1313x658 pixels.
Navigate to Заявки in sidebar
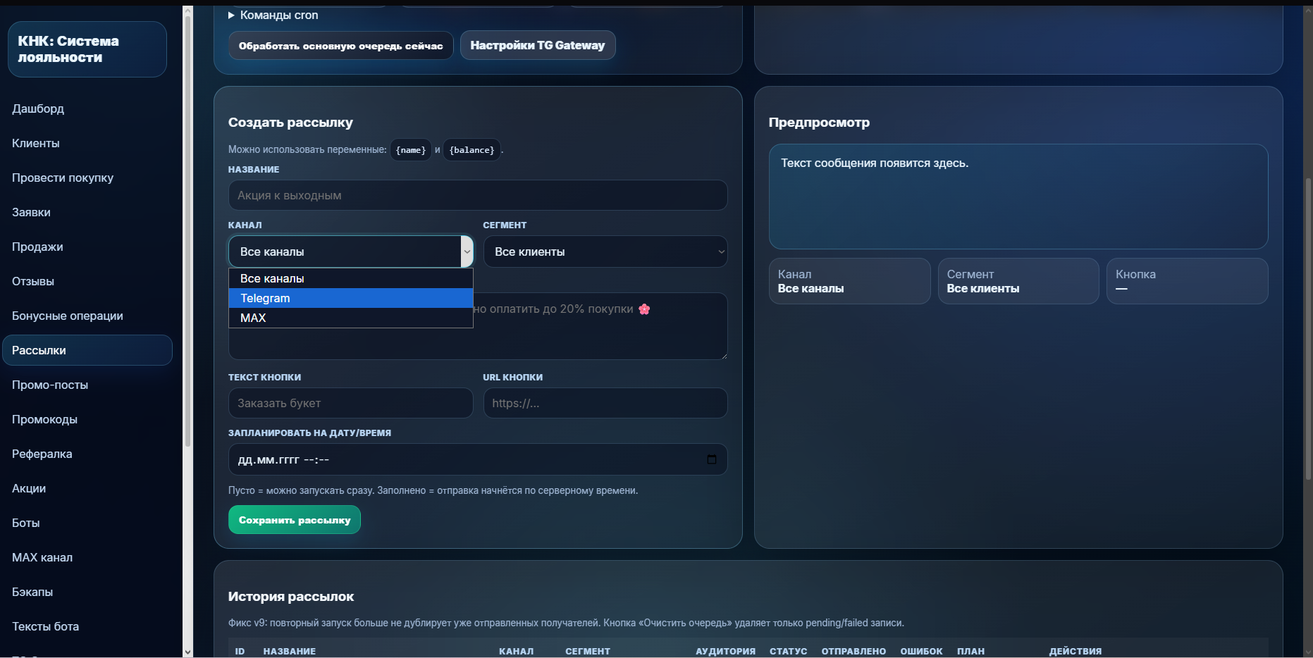pos(31,212)
